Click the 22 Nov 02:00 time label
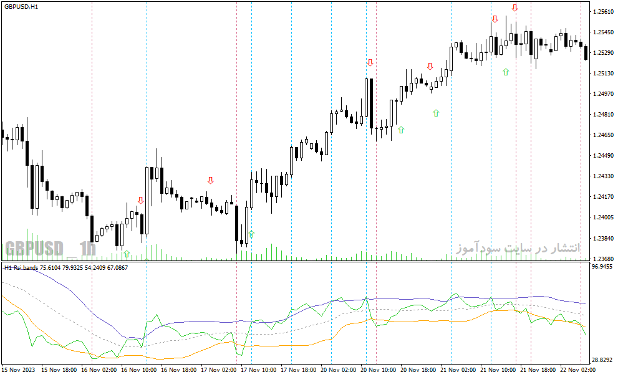Image resolution: width=618 pixels, height=377 pixels. [x=578, y=370]
